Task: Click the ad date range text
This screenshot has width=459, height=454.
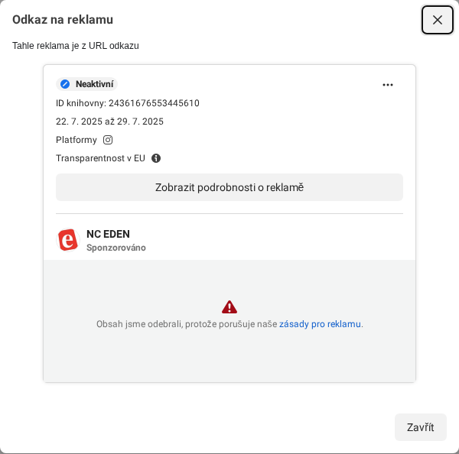Action: click(109, 122)
